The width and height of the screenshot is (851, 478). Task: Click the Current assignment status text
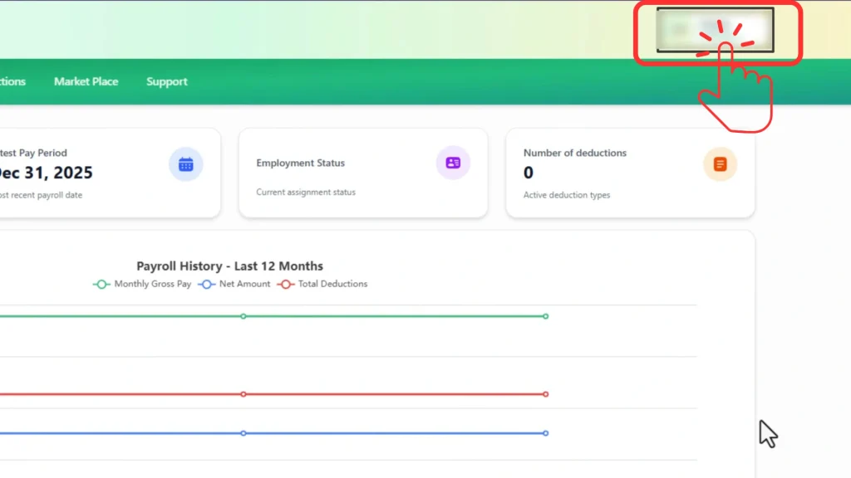pyautogui.click(x=306, y=192)
